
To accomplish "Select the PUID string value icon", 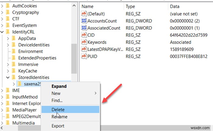I will click(x=84, y=56).
